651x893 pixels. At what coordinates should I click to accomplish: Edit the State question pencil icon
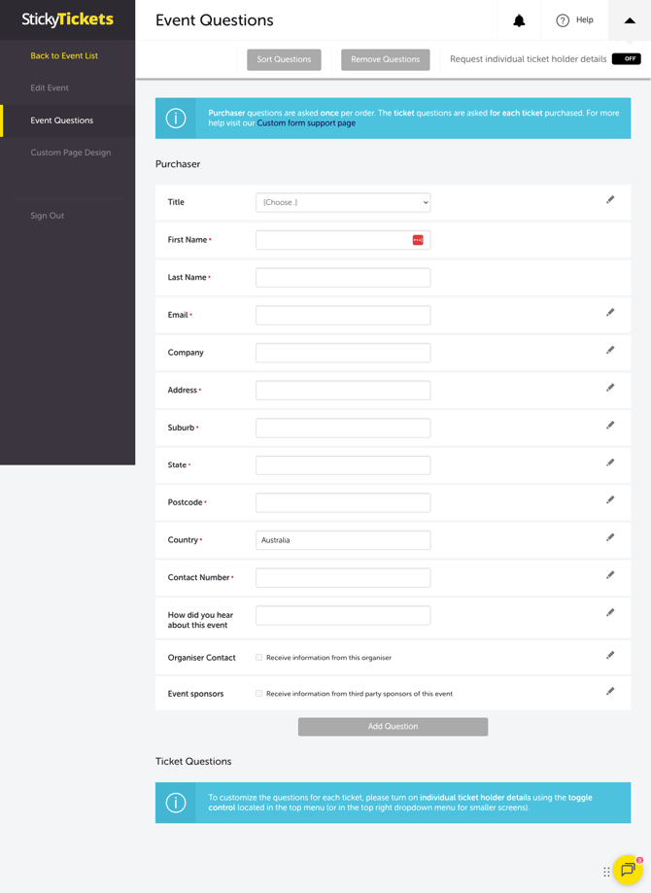(x=610, y=463)
